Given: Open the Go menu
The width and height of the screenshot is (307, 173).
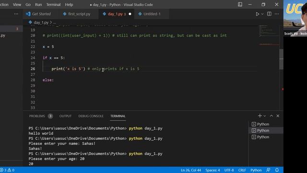Looking at the screenshot, I should (28, 4).
